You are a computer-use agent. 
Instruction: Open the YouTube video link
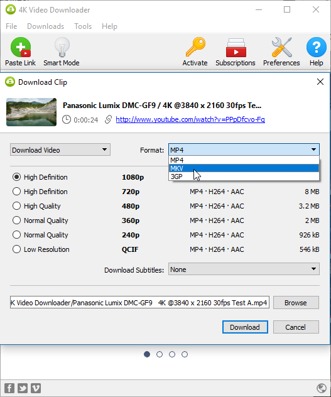tap(190, 119)
